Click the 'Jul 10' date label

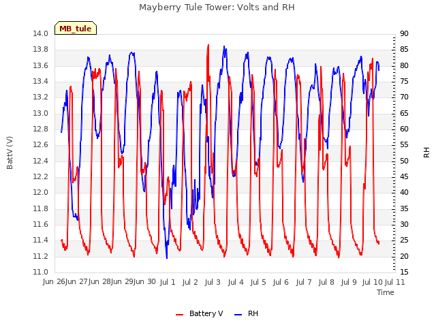click(x=373, y=282)
